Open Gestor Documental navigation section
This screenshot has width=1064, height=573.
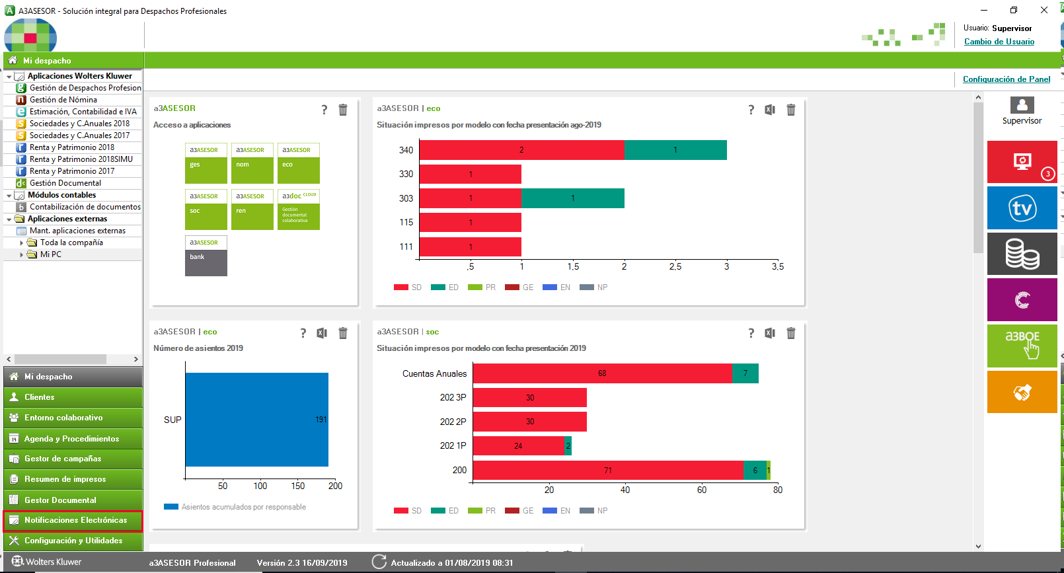73,500
